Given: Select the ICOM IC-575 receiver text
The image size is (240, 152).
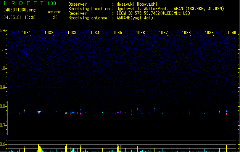Looking at the screenshot, I should (153, 13).
